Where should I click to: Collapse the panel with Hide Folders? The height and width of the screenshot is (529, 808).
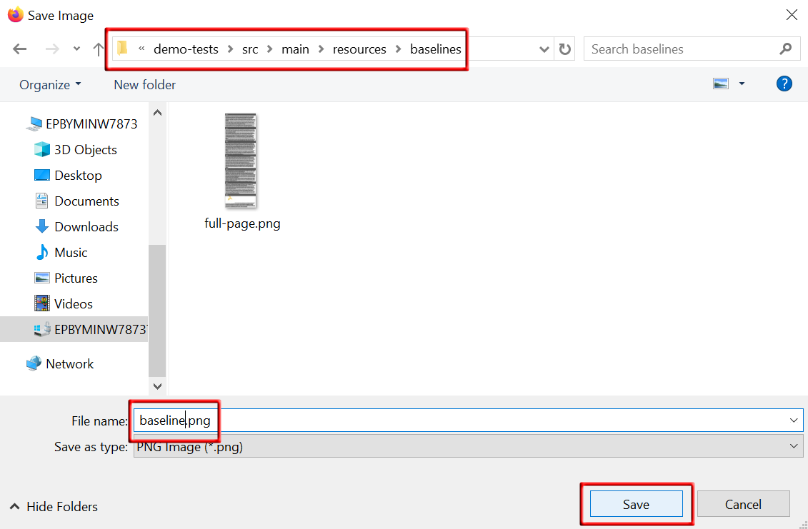click(x=54, y=506)
